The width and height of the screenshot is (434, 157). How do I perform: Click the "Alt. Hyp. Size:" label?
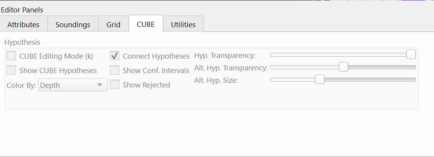216,80
